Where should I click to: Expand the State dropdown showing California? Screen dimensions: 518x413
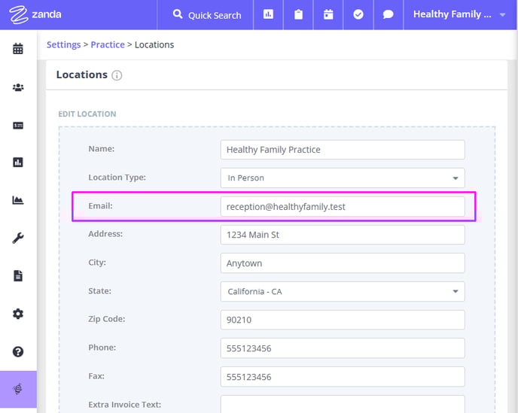(x=343, y=292)
